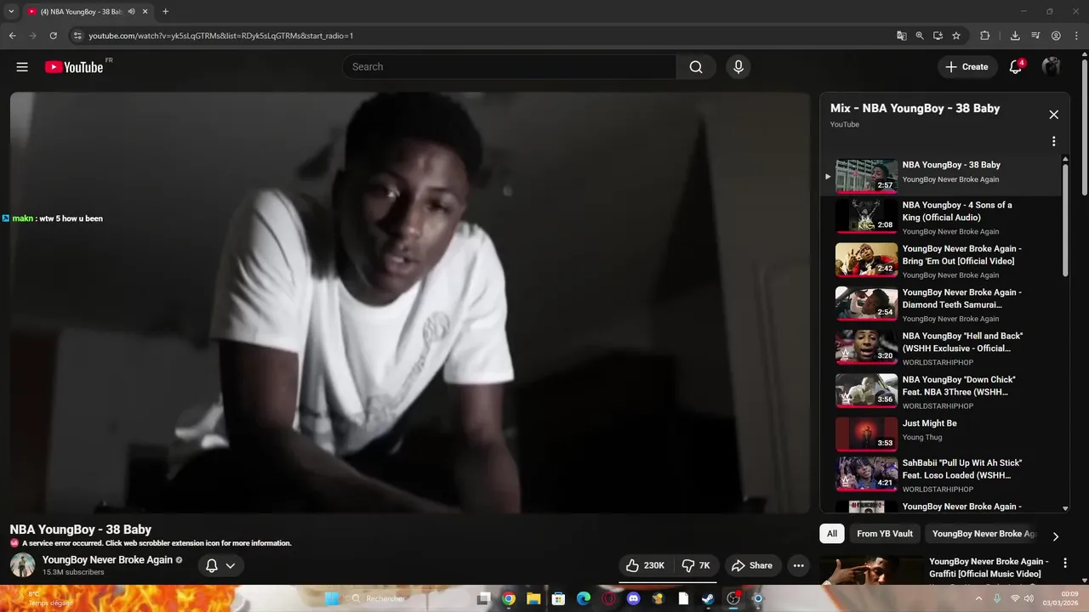Play Bring 'Em Out Official Video
Screen dimensions: 1089x612
pyautogui.click(x=942, y=260)
